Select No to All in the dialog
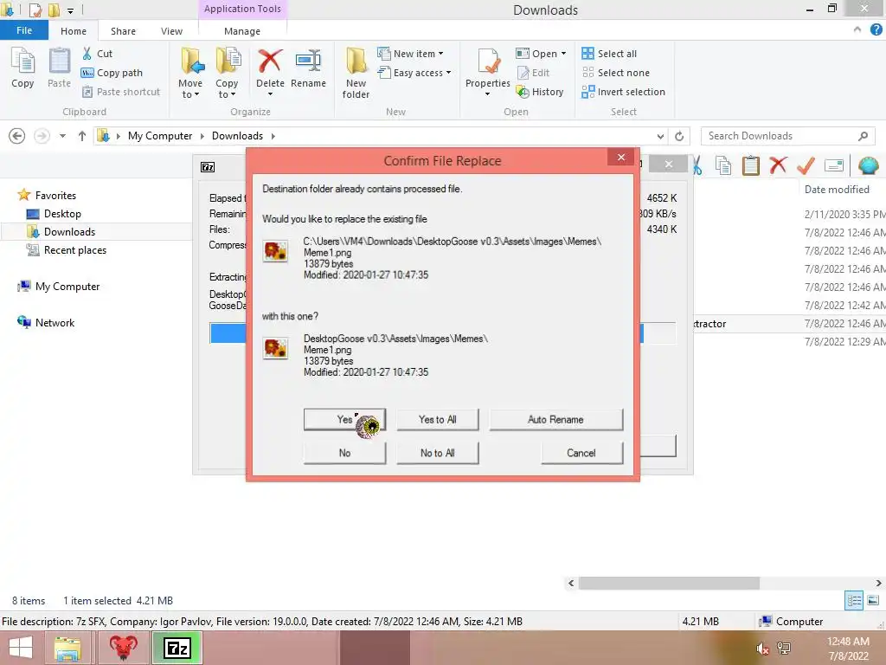This screenshot has width=886, height=665. pos(437,453)
